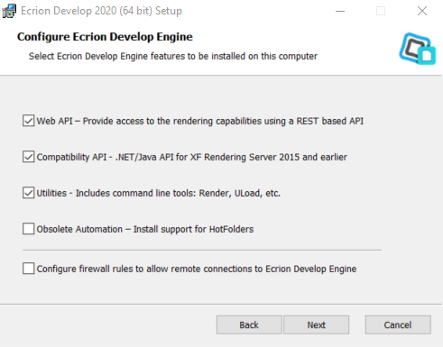Click the 'Configure Ecrion Develop Engine' heading
The image size is (443, 347).
[x=105, y=37]
